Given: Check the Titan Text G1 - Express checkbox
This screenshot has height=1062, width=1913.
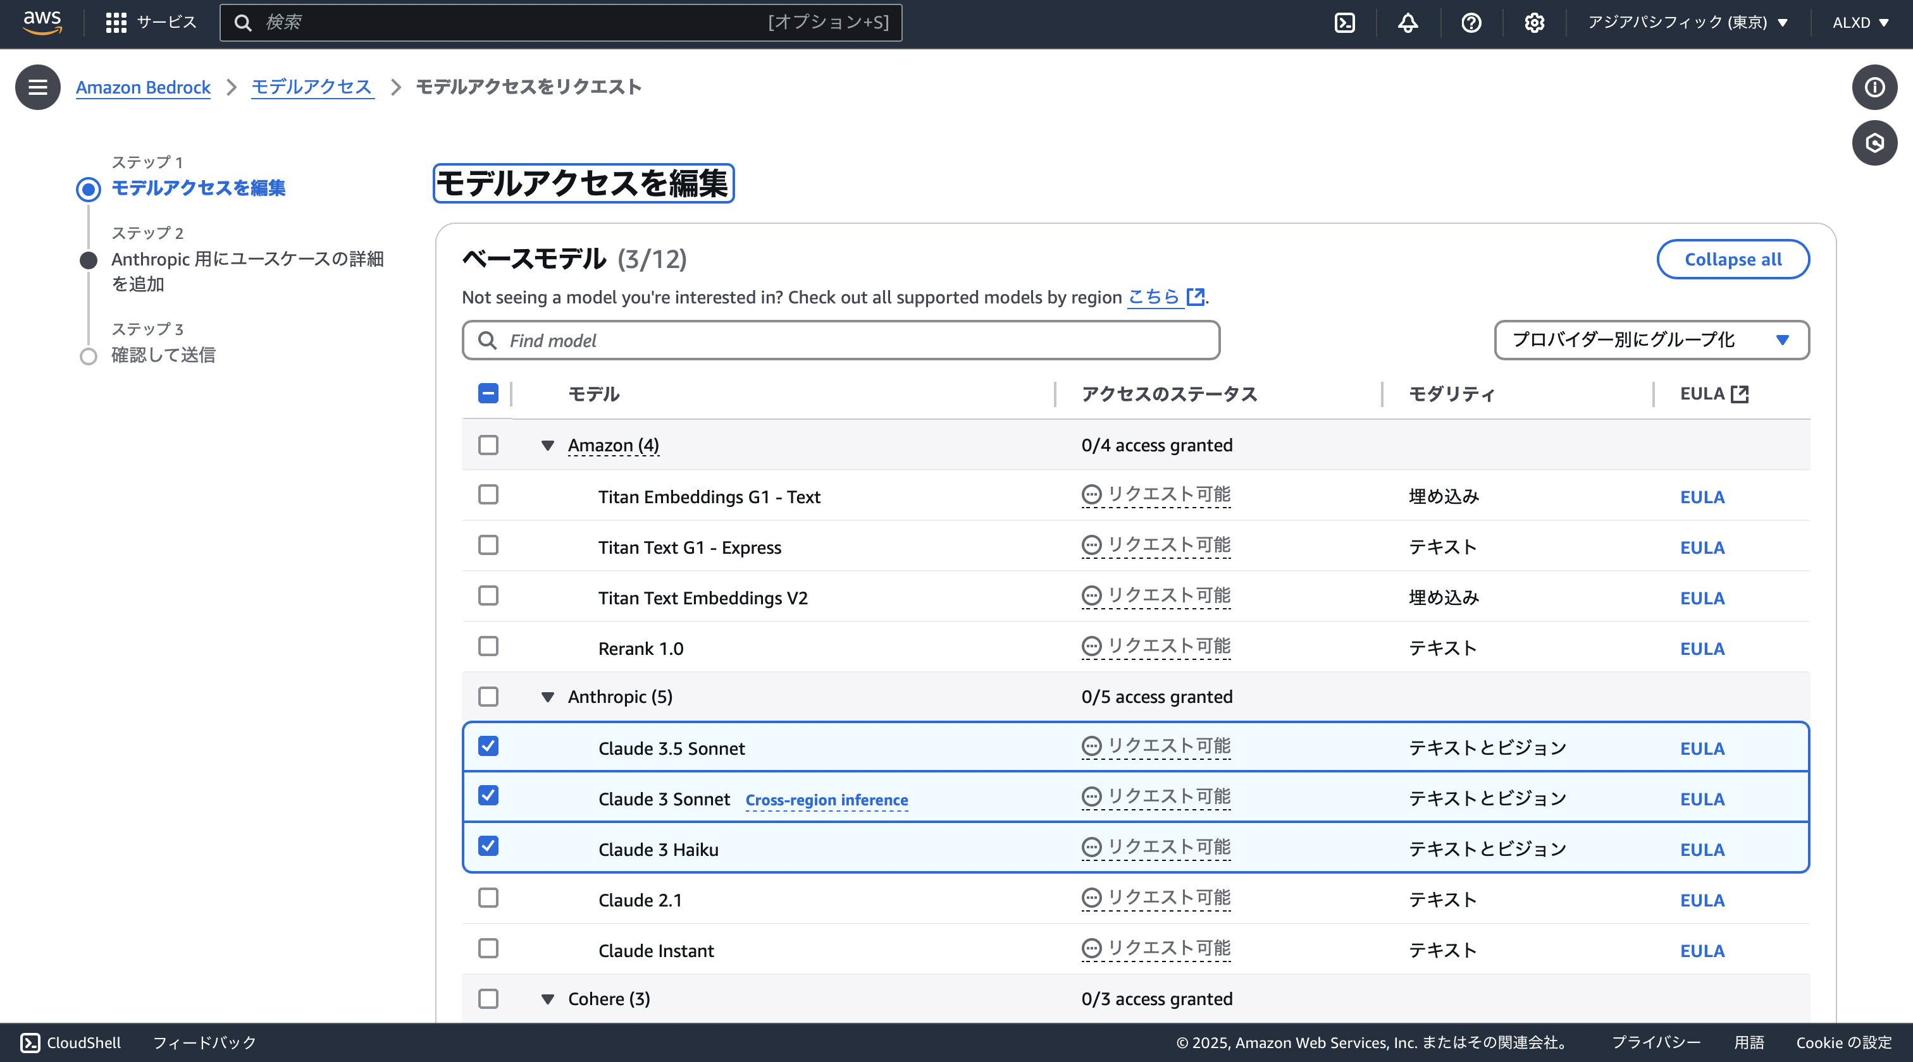Looking at the screenshot, I should 488,545.
